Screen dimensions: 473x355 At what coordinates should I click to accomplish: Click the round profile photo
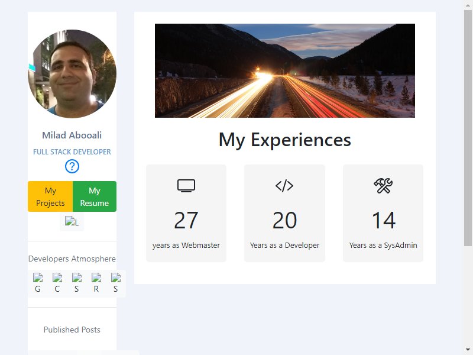(x=72, y=73)
